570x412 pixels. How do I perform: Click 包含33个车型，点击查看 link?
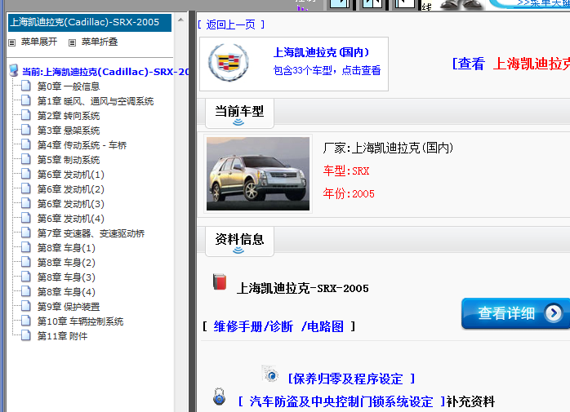(x=327, y=70)
